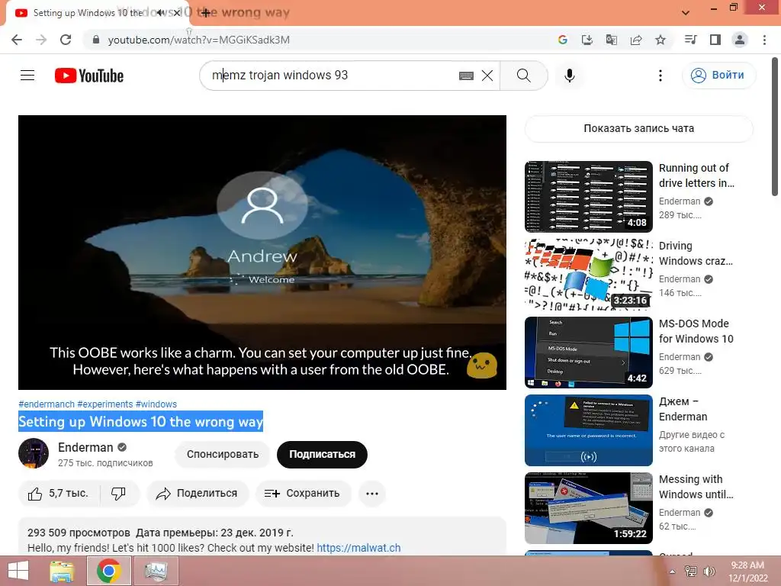Open File Explorer from the taskbar

pos(63,571)
